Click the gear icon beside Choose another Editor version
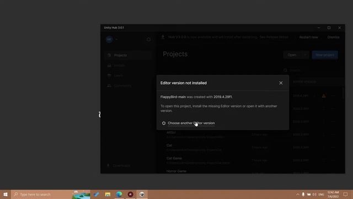Viewport: 353px width, 199px height. (164, 123)
